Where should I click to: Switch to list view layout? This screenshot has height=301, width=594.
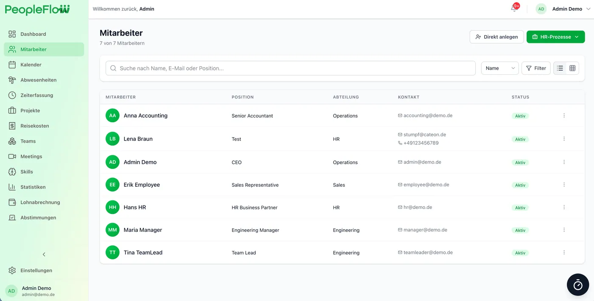560,68
